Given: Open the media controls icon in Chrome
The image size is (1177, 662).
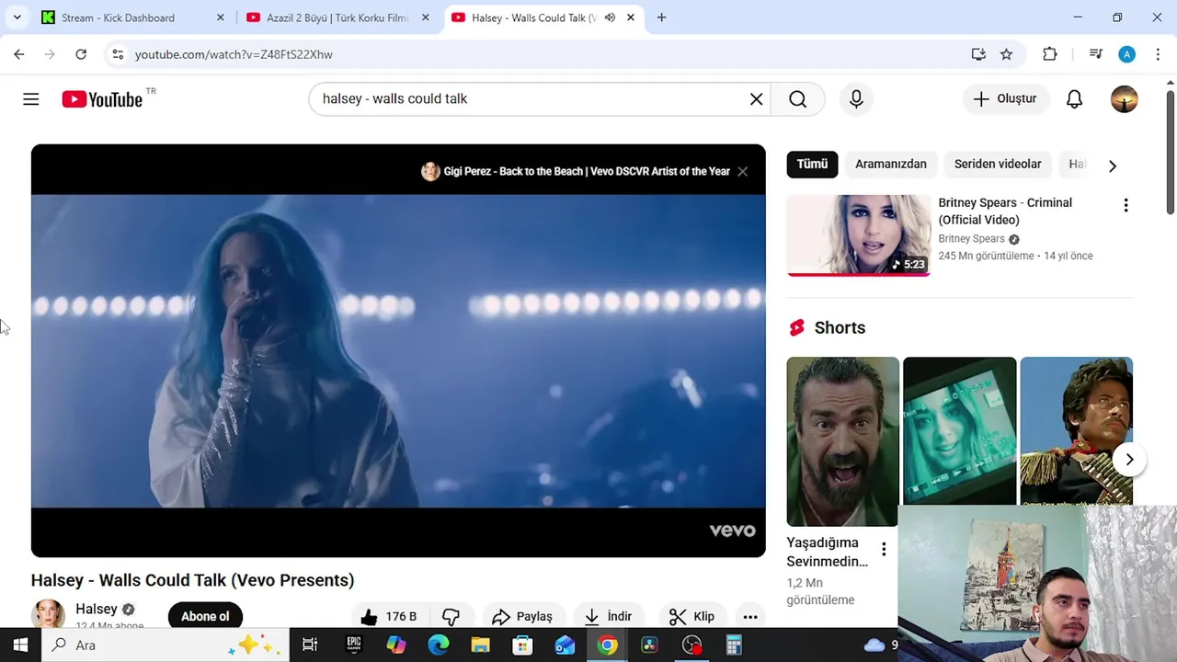Looking at the screenshot, I should click(1095, 54).
